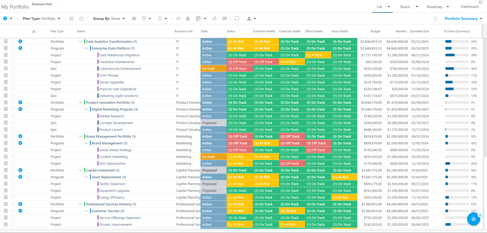Click the filter funnel icon

144,19
